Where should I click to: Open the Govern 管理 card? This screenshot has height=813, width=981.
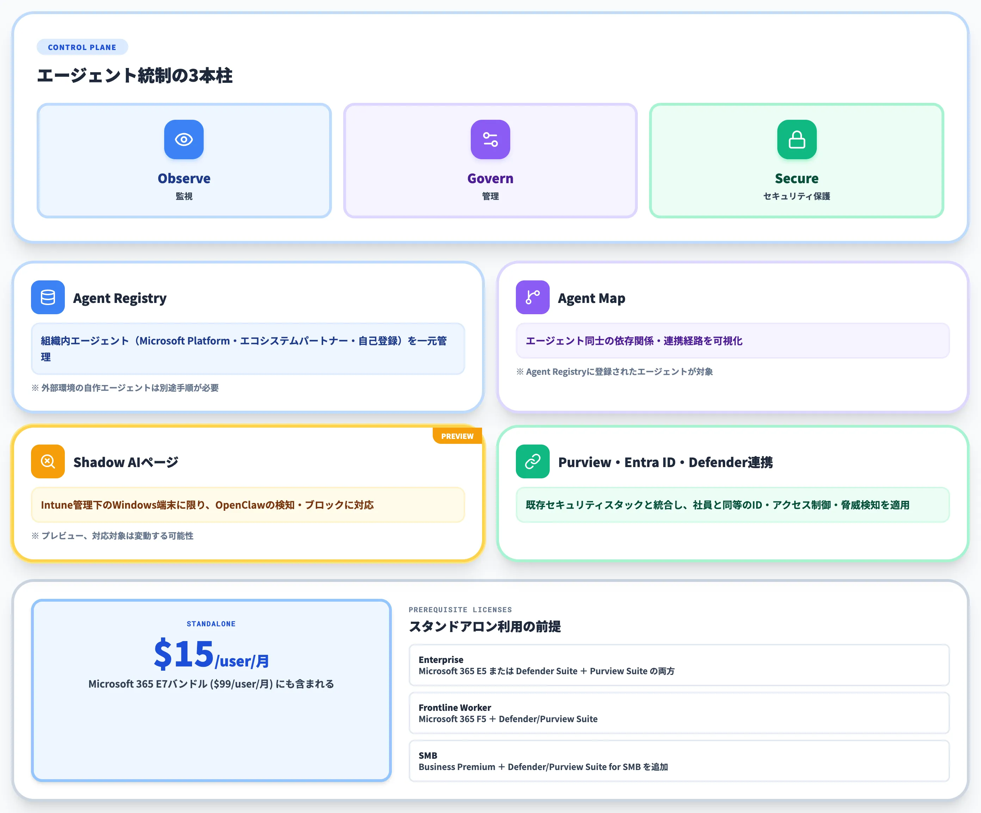point(490,161)
